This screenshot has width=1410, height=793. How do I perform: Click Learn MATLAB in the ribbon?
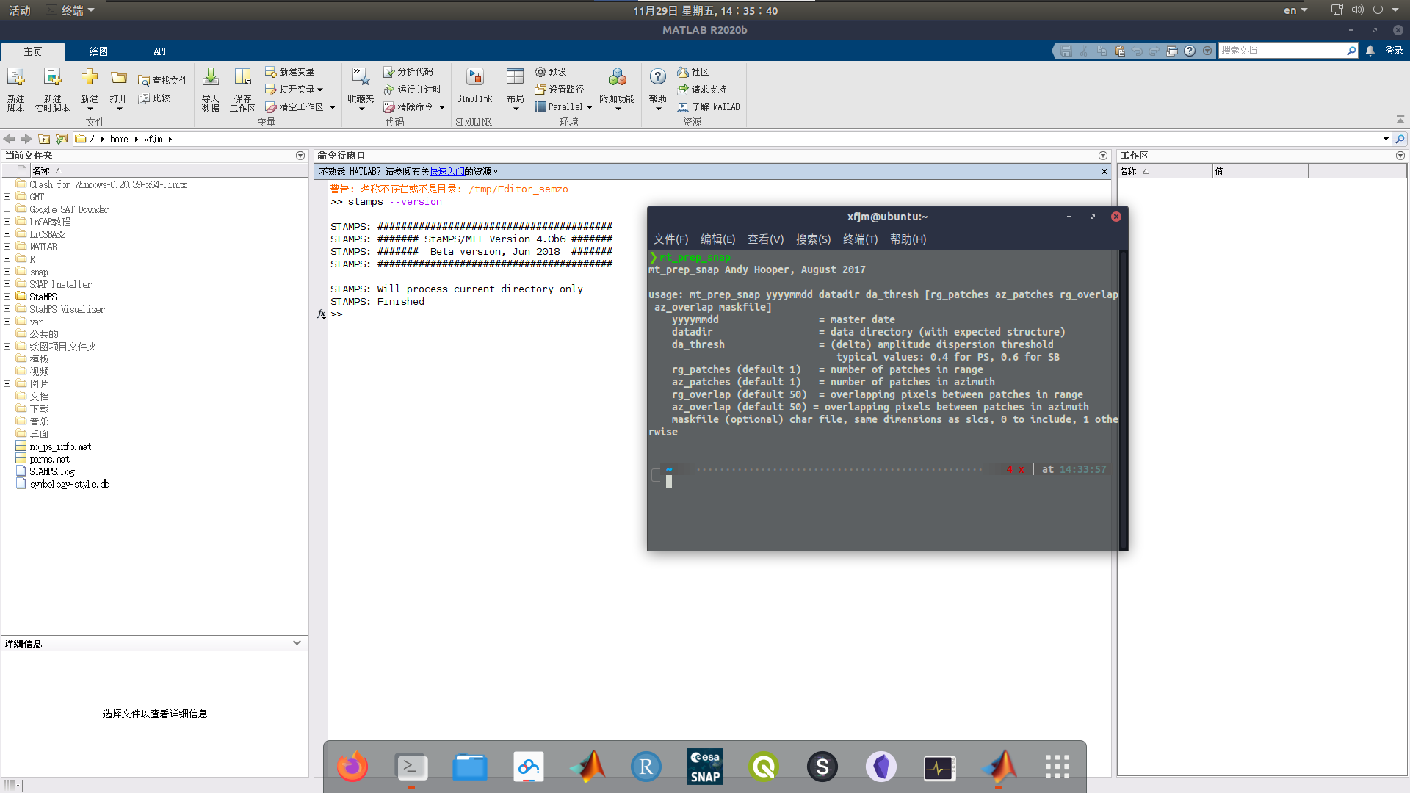709,107
